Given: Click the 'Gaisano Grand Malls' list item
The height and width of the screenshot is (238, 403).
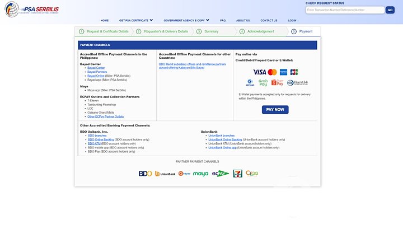Looking at the screenshot, I should [x=101, y=113].
